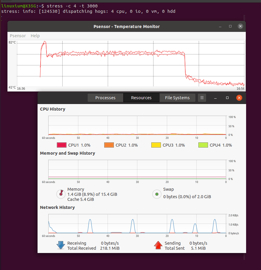Change the CPU3 yellow color swatch

click(156, 145)
